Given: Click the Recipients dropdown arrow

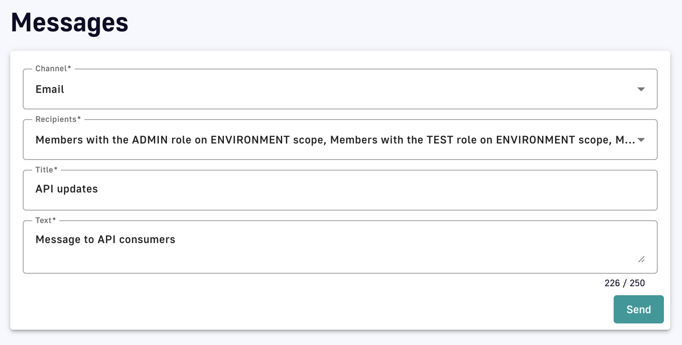Looking at the screenshot, I should (x=641, y=140).
